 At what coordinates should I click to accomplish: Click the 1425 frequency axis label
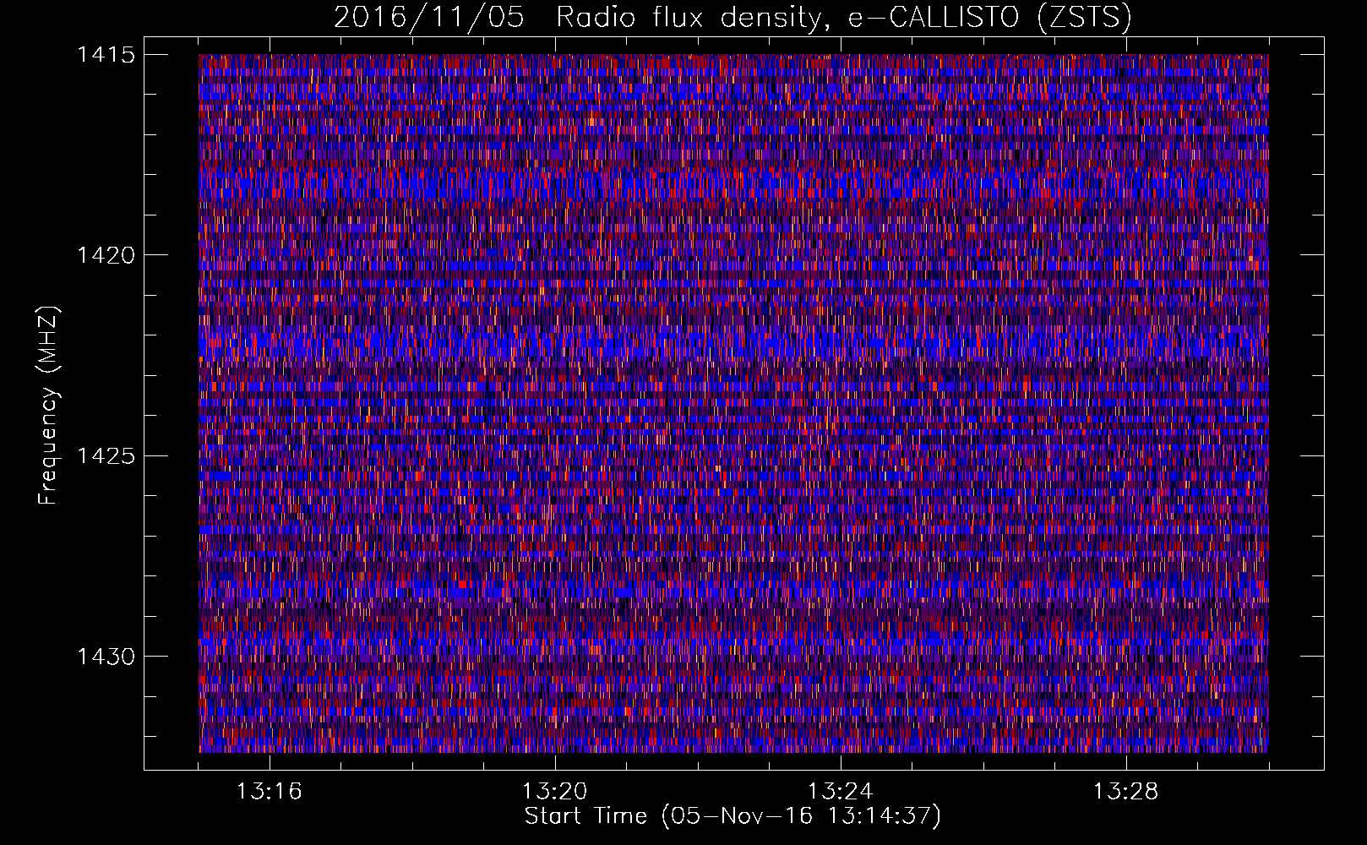tap(106, 456)
